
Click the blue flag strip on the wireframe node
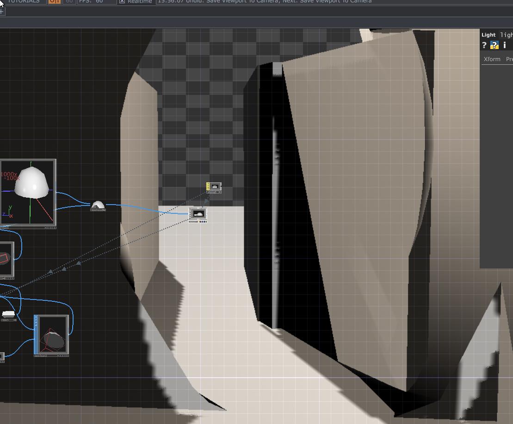pos(36,334)
